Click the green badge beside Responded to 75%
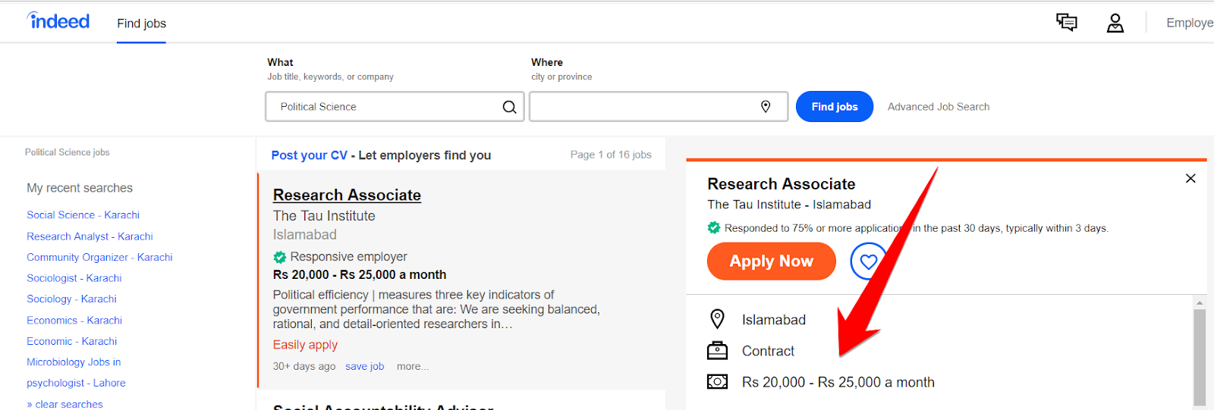Screen dimensions: 1214x410 coord(714,227)
